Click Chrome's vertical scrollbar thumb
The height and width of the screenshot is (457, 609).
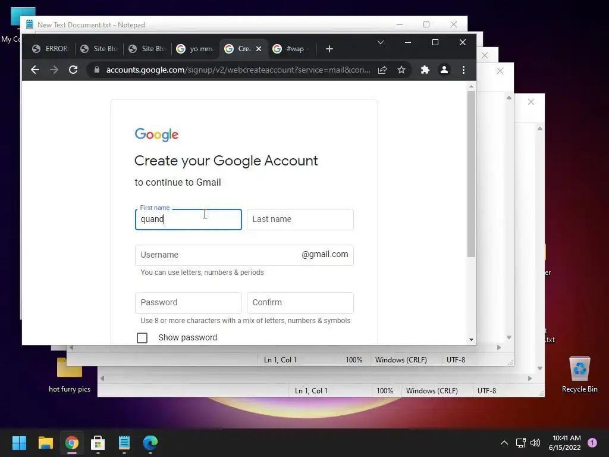coord(471,174)
